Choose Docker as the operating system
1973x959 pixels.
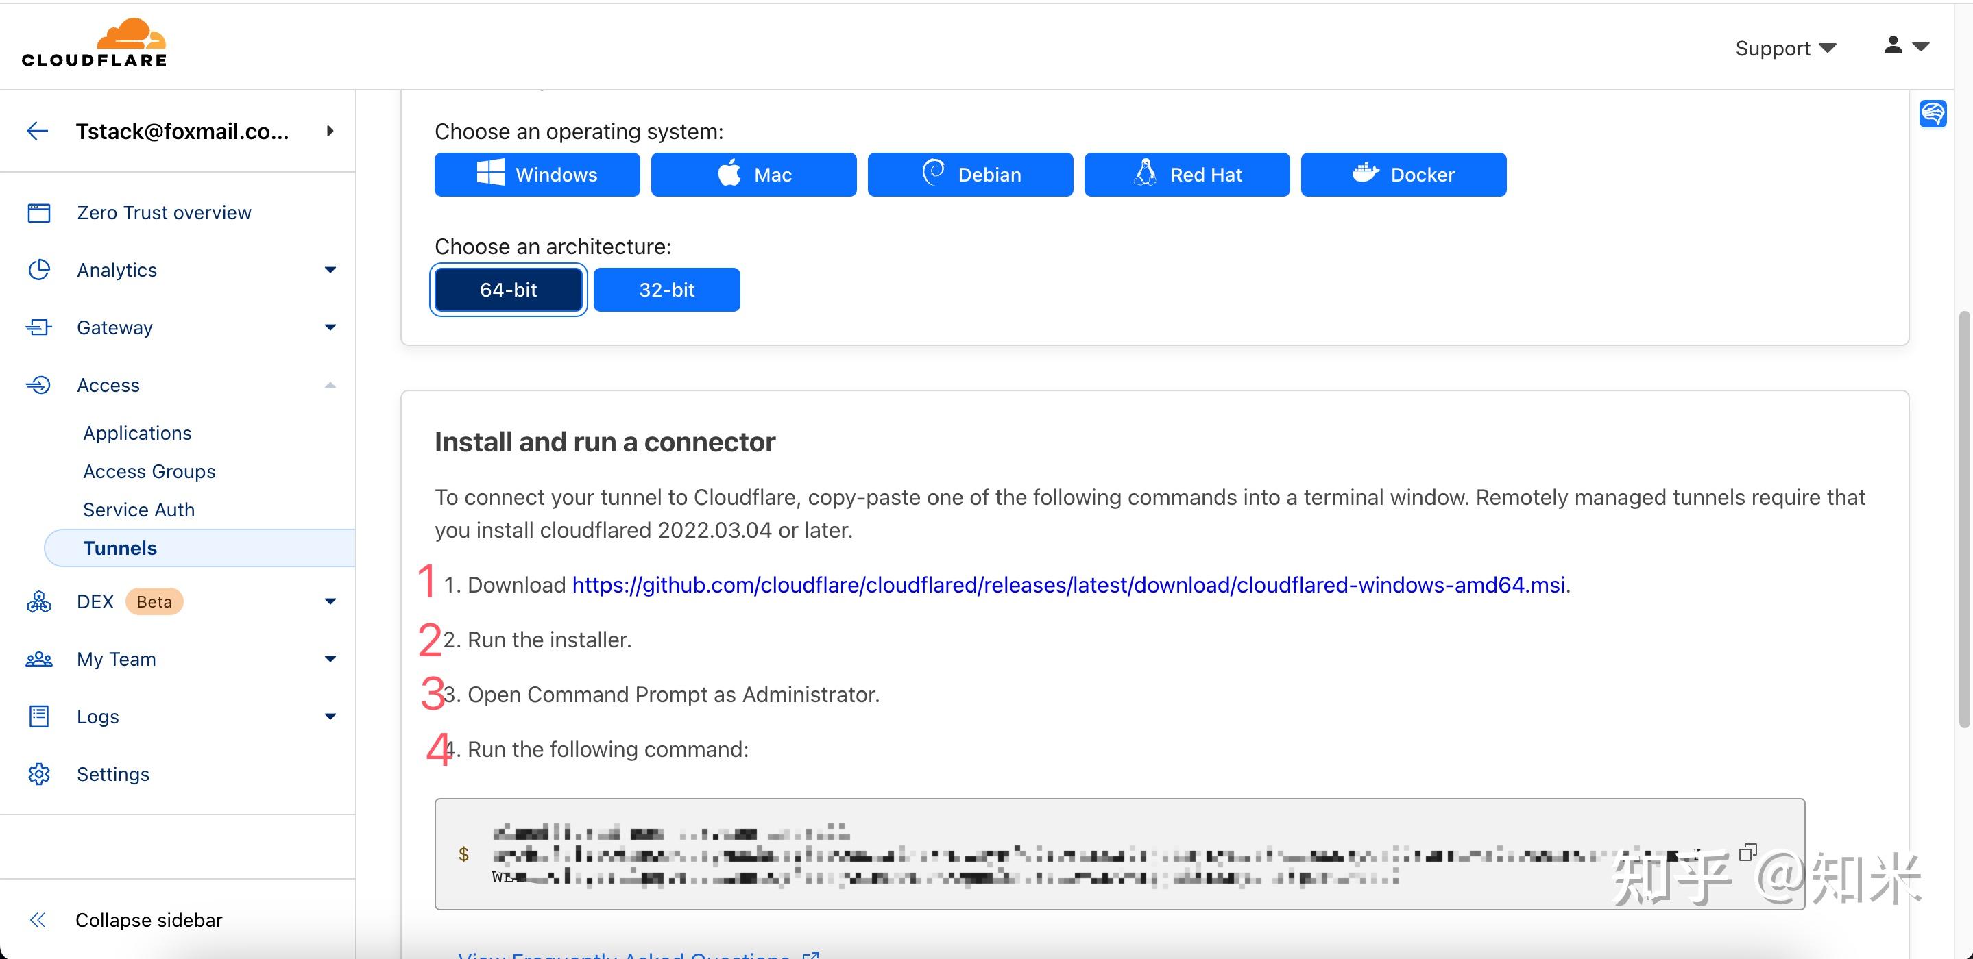pyautogui.click(x=1403, y=175)
